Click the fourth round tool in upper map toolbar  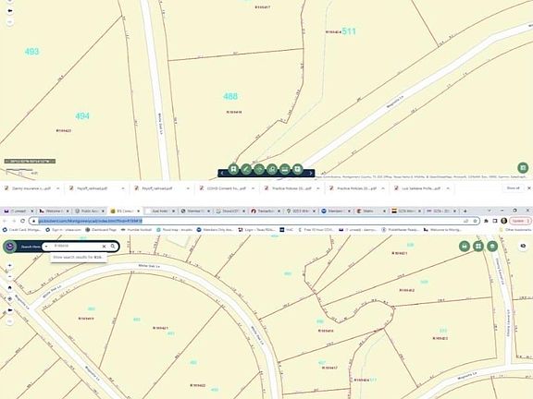pyautogui.click(x=272, y=169)
